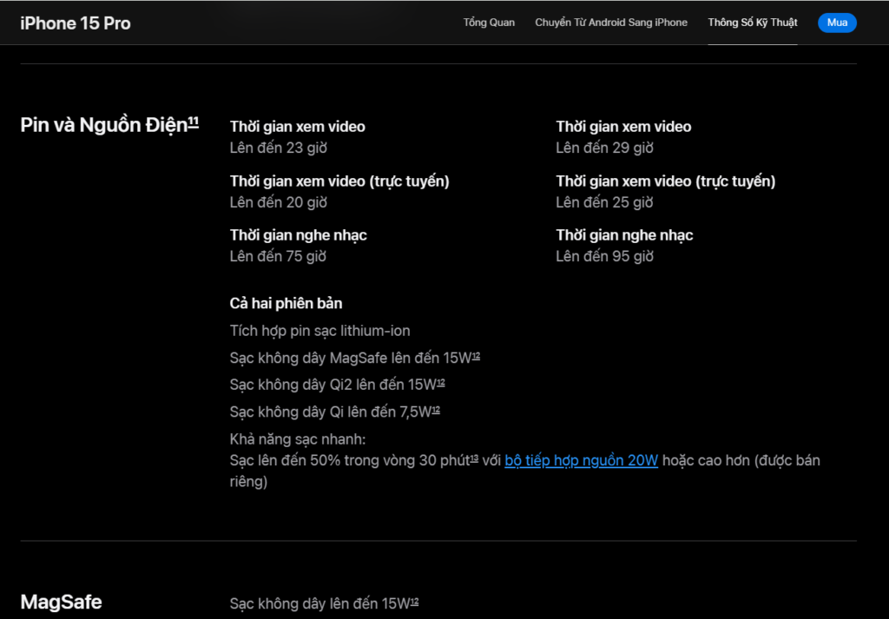
Task: Open footnote 11 beside Pin và Nguồn Điện
Action: click(x=194, y=121)
